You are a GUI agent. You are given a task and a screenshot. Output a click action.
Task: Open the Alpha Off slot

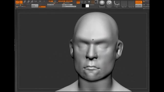(x=124, y=4)
